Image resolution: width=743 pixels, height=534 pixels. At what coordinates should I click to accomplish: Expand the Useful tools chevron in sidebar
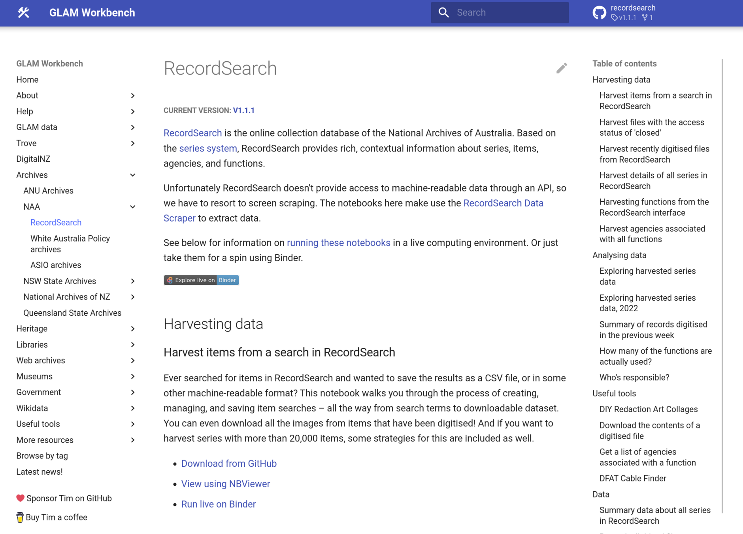point(133,424)
